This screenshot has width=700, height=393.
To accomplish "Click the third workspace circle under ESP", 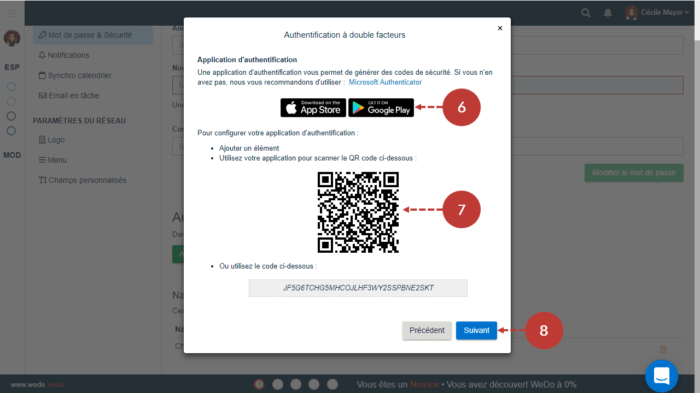I will pyautogui.click(x=11, y=116).
